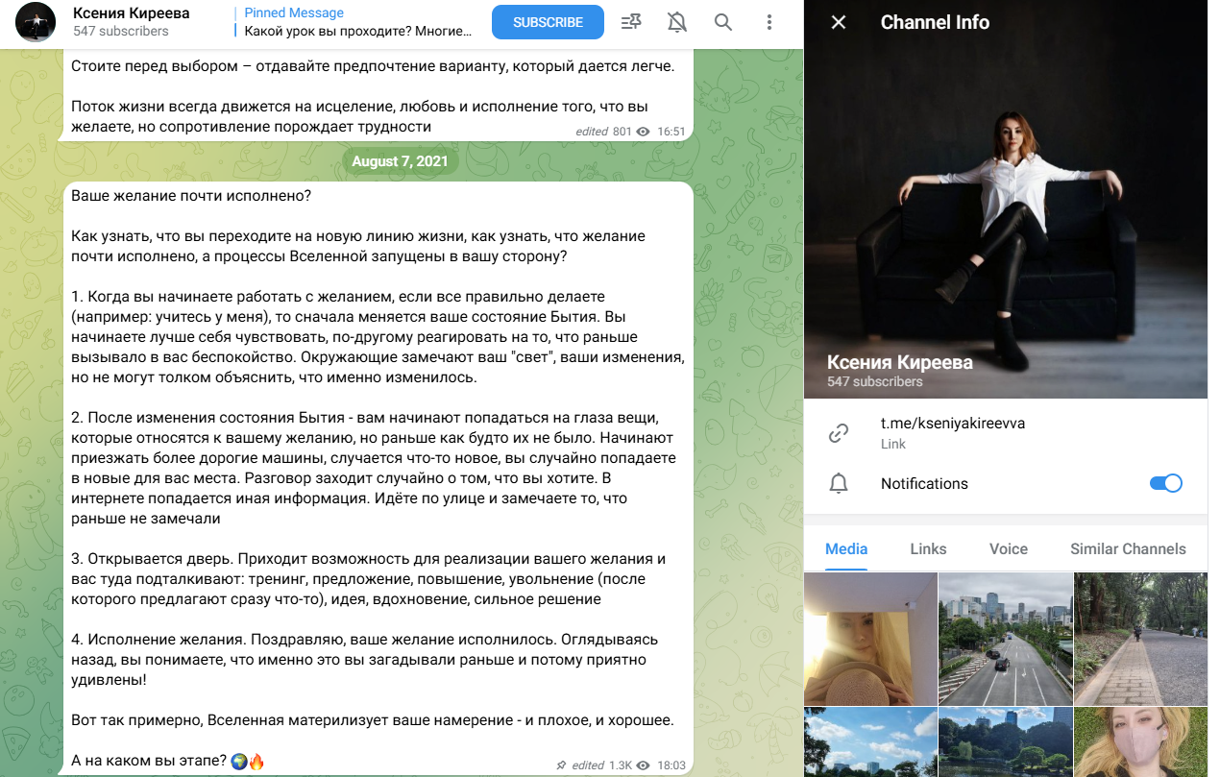
Task: Click the 16:51 message timestamp
Action: click(672, 132)
